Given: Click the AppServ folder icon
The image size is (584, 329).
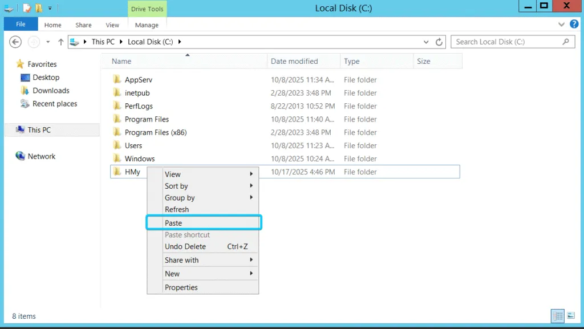Looking at the screenshot, I should 117,80.
